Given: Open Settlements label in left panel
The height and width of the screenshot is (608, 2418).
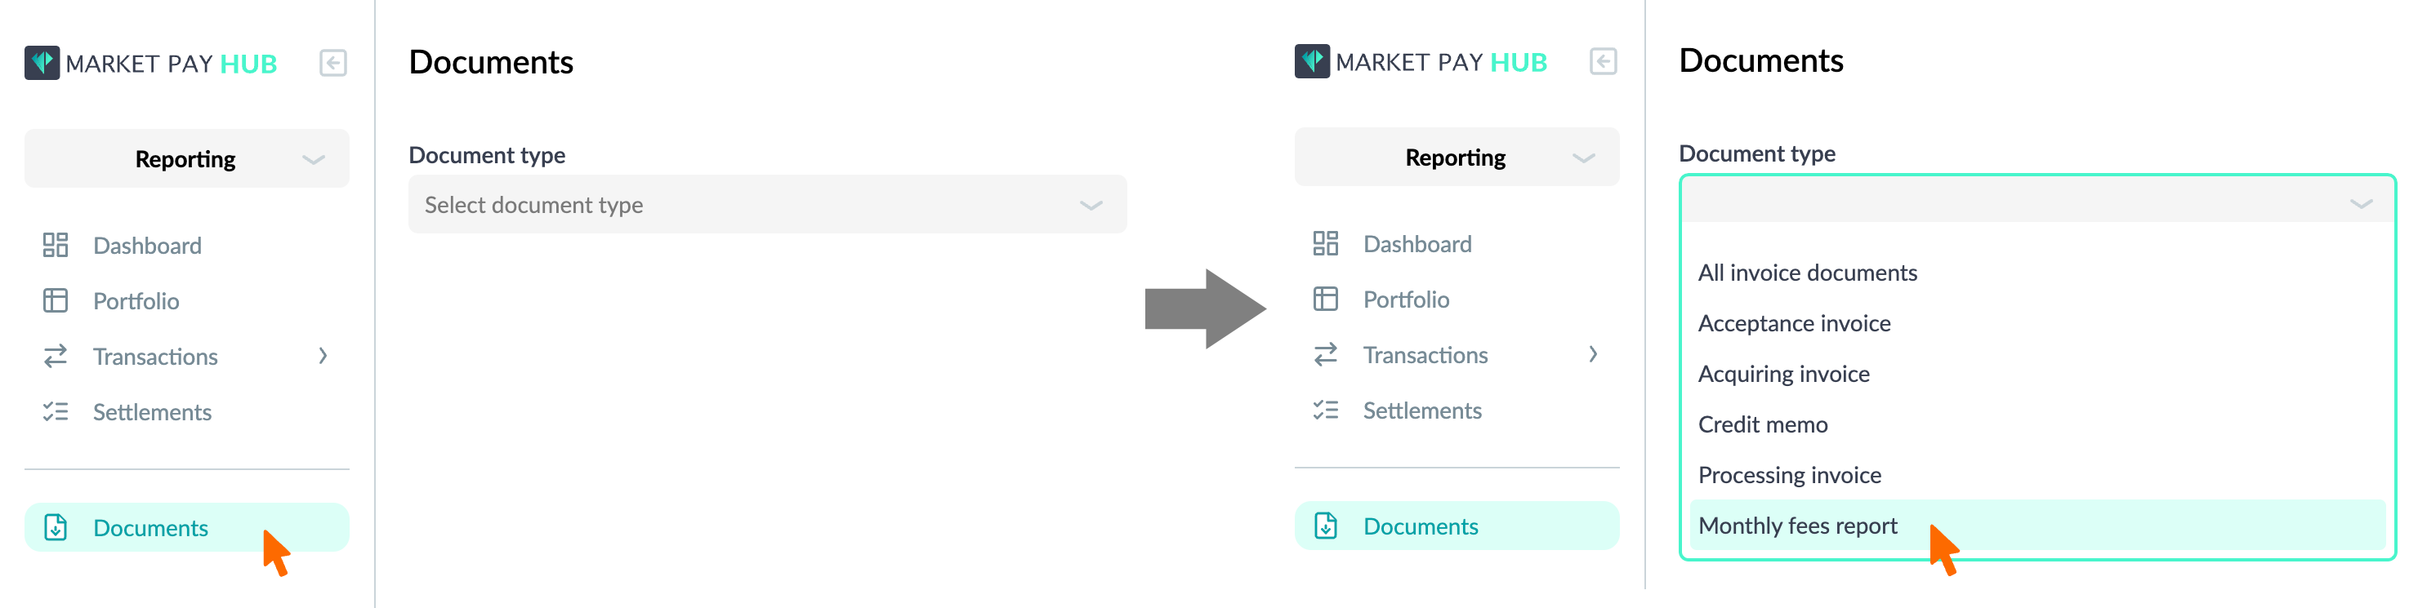Looking at the screenshot, I should [152, 412].
